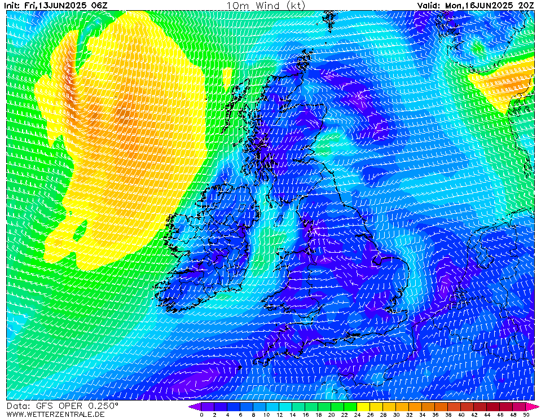Click the '24' value on the colour scale
Image resolution: width=541 pixels, height=418 pixels.
point(357,415)
